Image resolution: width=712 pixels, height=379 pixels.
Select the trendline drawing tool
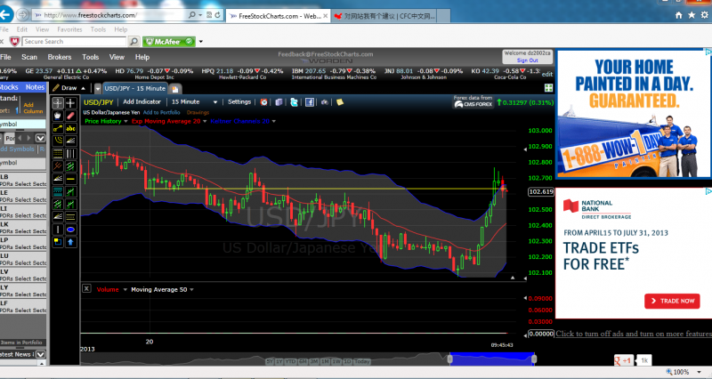58,128
